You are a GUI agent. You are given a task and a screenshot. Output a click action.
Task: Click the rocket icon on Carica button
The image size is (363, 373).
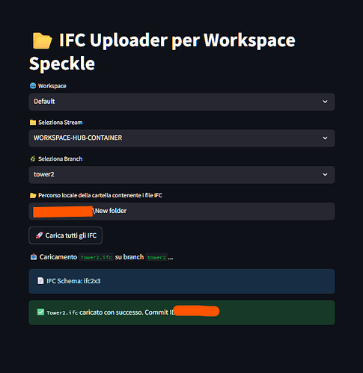pyautogui.click(x=39, y=235)
